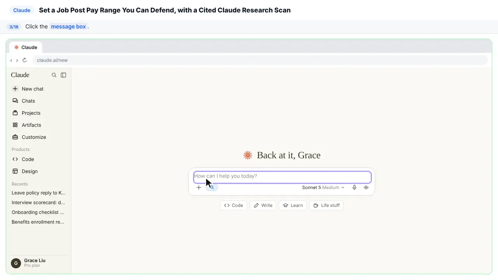Open the Sonnet 5 Medium model dropdown
Image resolution: width=498 pixels, height=280 pixels.
coord(323,187)
